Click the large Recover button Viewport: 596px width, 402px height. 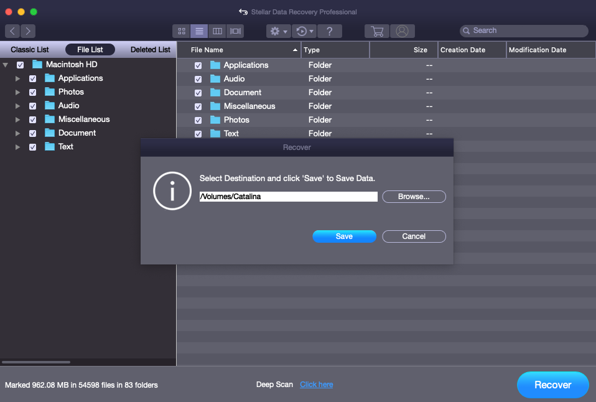click(x=553, y=385)
